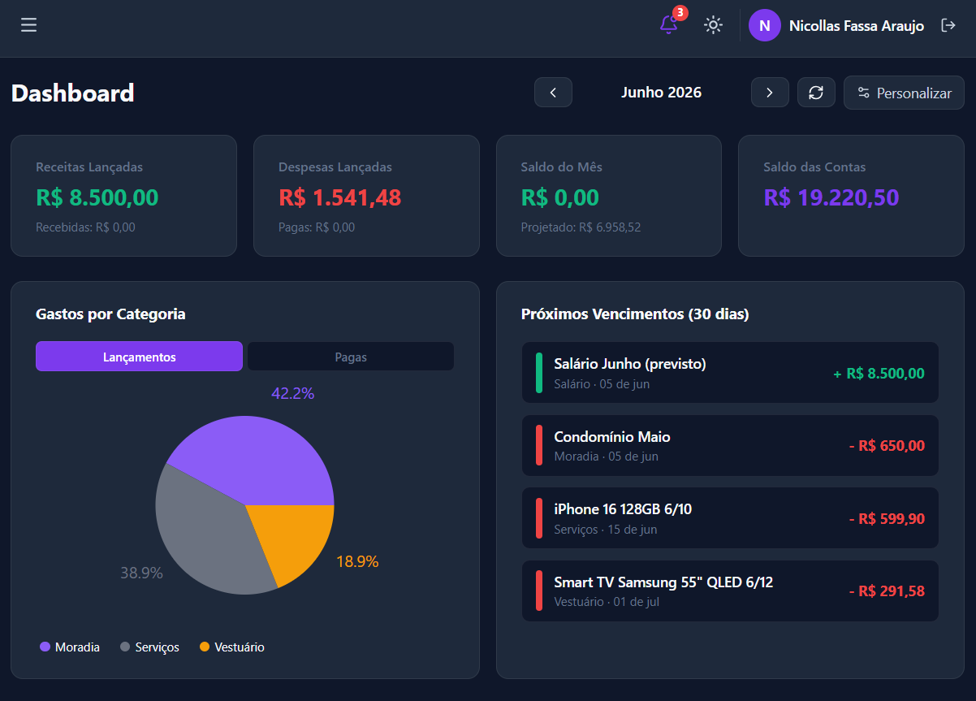This screenshot has height=701, width=976.
Task: Open the Personalizar settings
Action: point(904,93)
